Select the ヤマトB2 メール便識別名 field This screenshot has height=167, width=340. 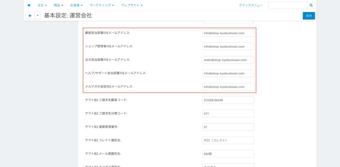tap(228, 154)
